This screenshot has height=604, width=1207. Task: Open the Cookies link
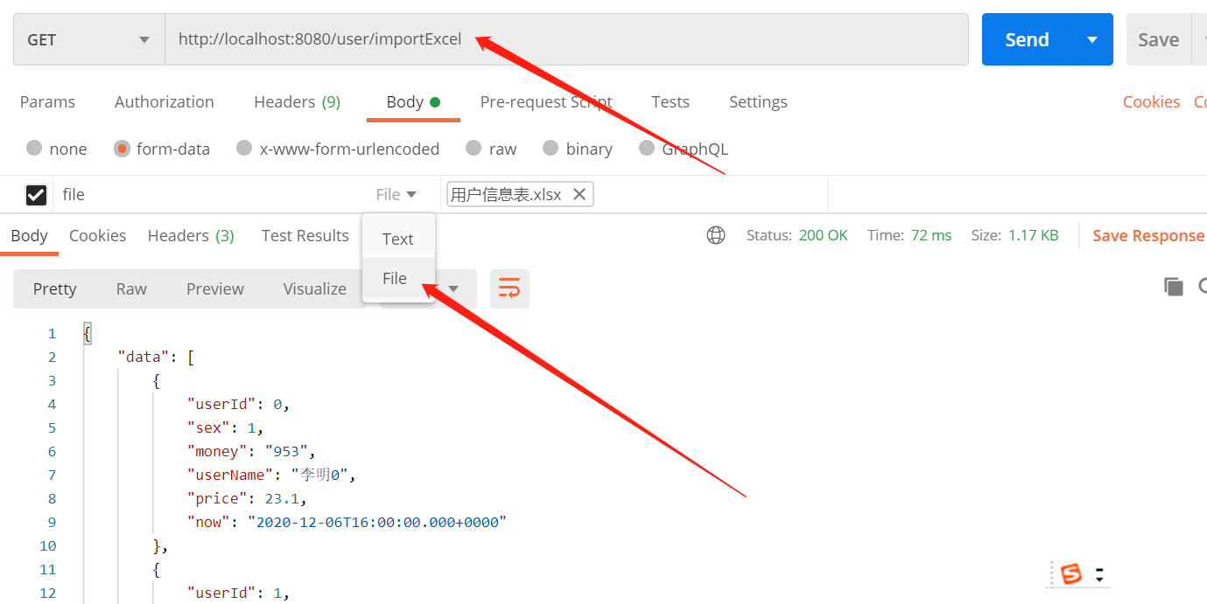coord(1151,101)
